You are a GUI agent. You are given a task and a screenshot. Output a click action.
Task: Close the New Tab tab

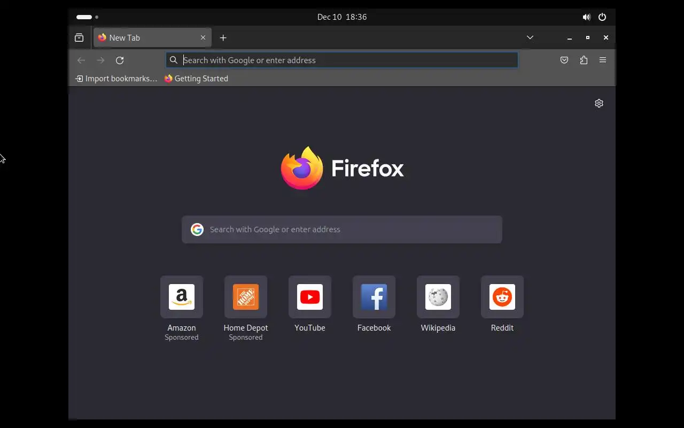pos(203,37)
